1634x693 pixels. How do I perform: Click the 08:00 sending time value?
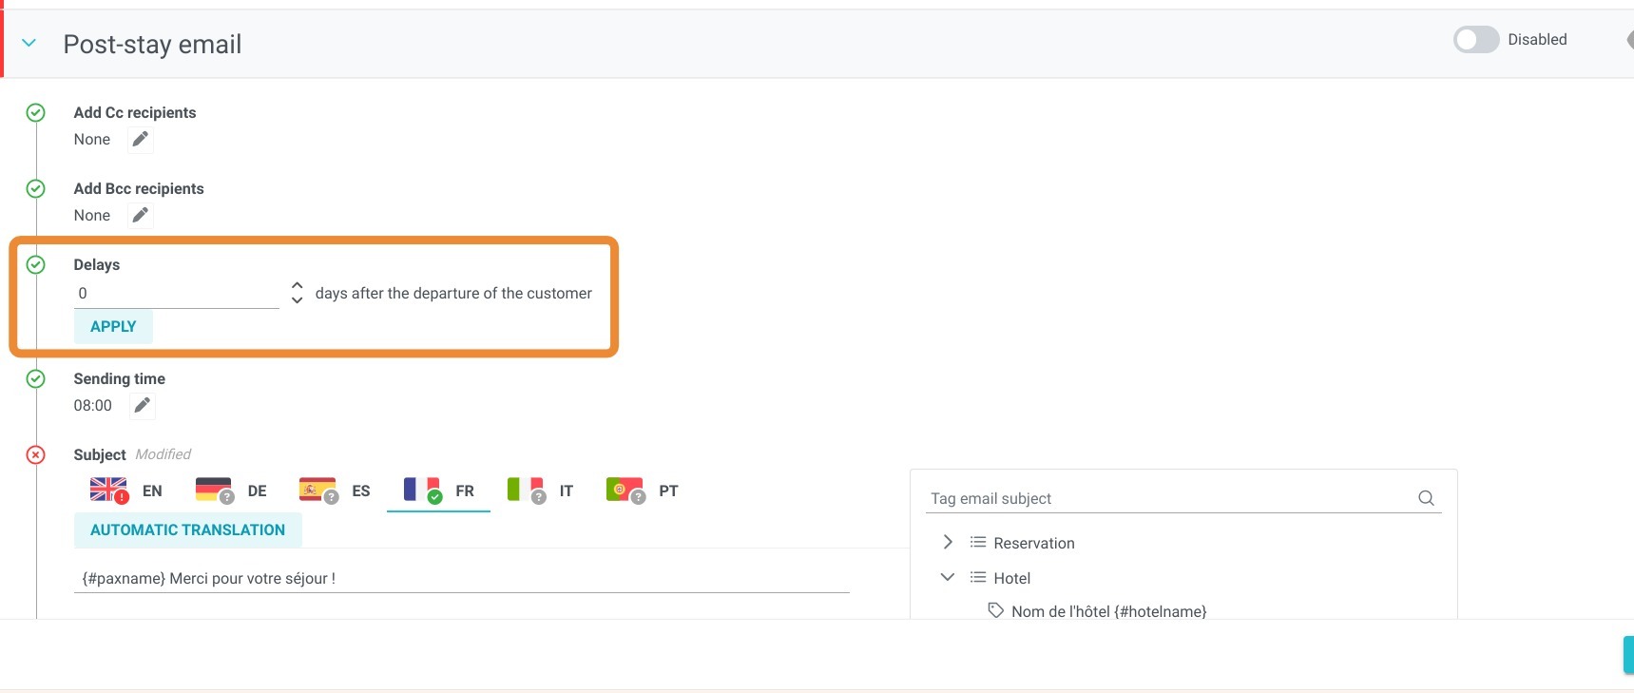93,406
